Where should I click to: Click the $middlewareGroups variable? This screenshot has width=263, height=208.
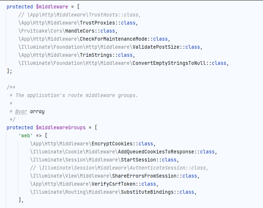click(x=61, y=127)
